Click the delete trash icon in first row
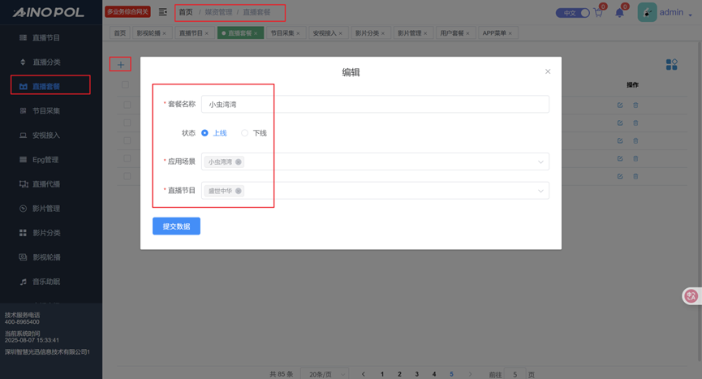The height and width of the screenshot is (379, 702). coord(635,106)
